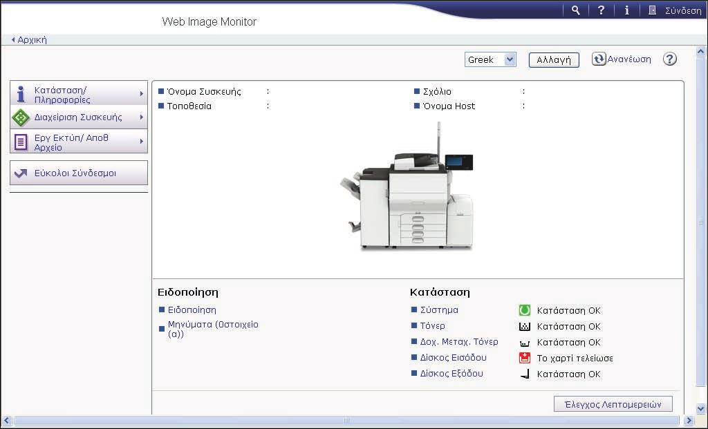Open the Greek language dropdown
Viewport: 708px width, 429px height.
[x=490, y=59]
